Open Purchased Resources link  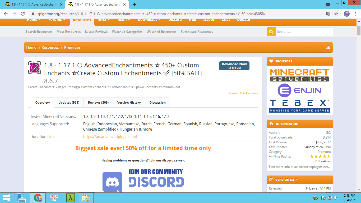tap(197, 32)
